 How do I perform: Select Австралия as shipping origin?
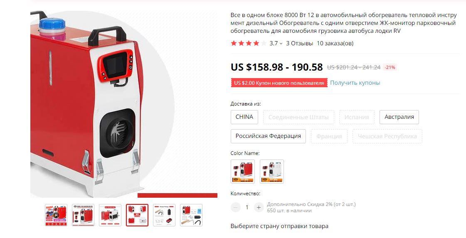point(399,117)
